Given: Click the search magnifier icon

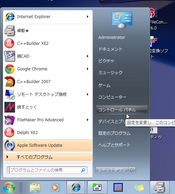Looking at the screenshot, I should click(x=83, y=170).
